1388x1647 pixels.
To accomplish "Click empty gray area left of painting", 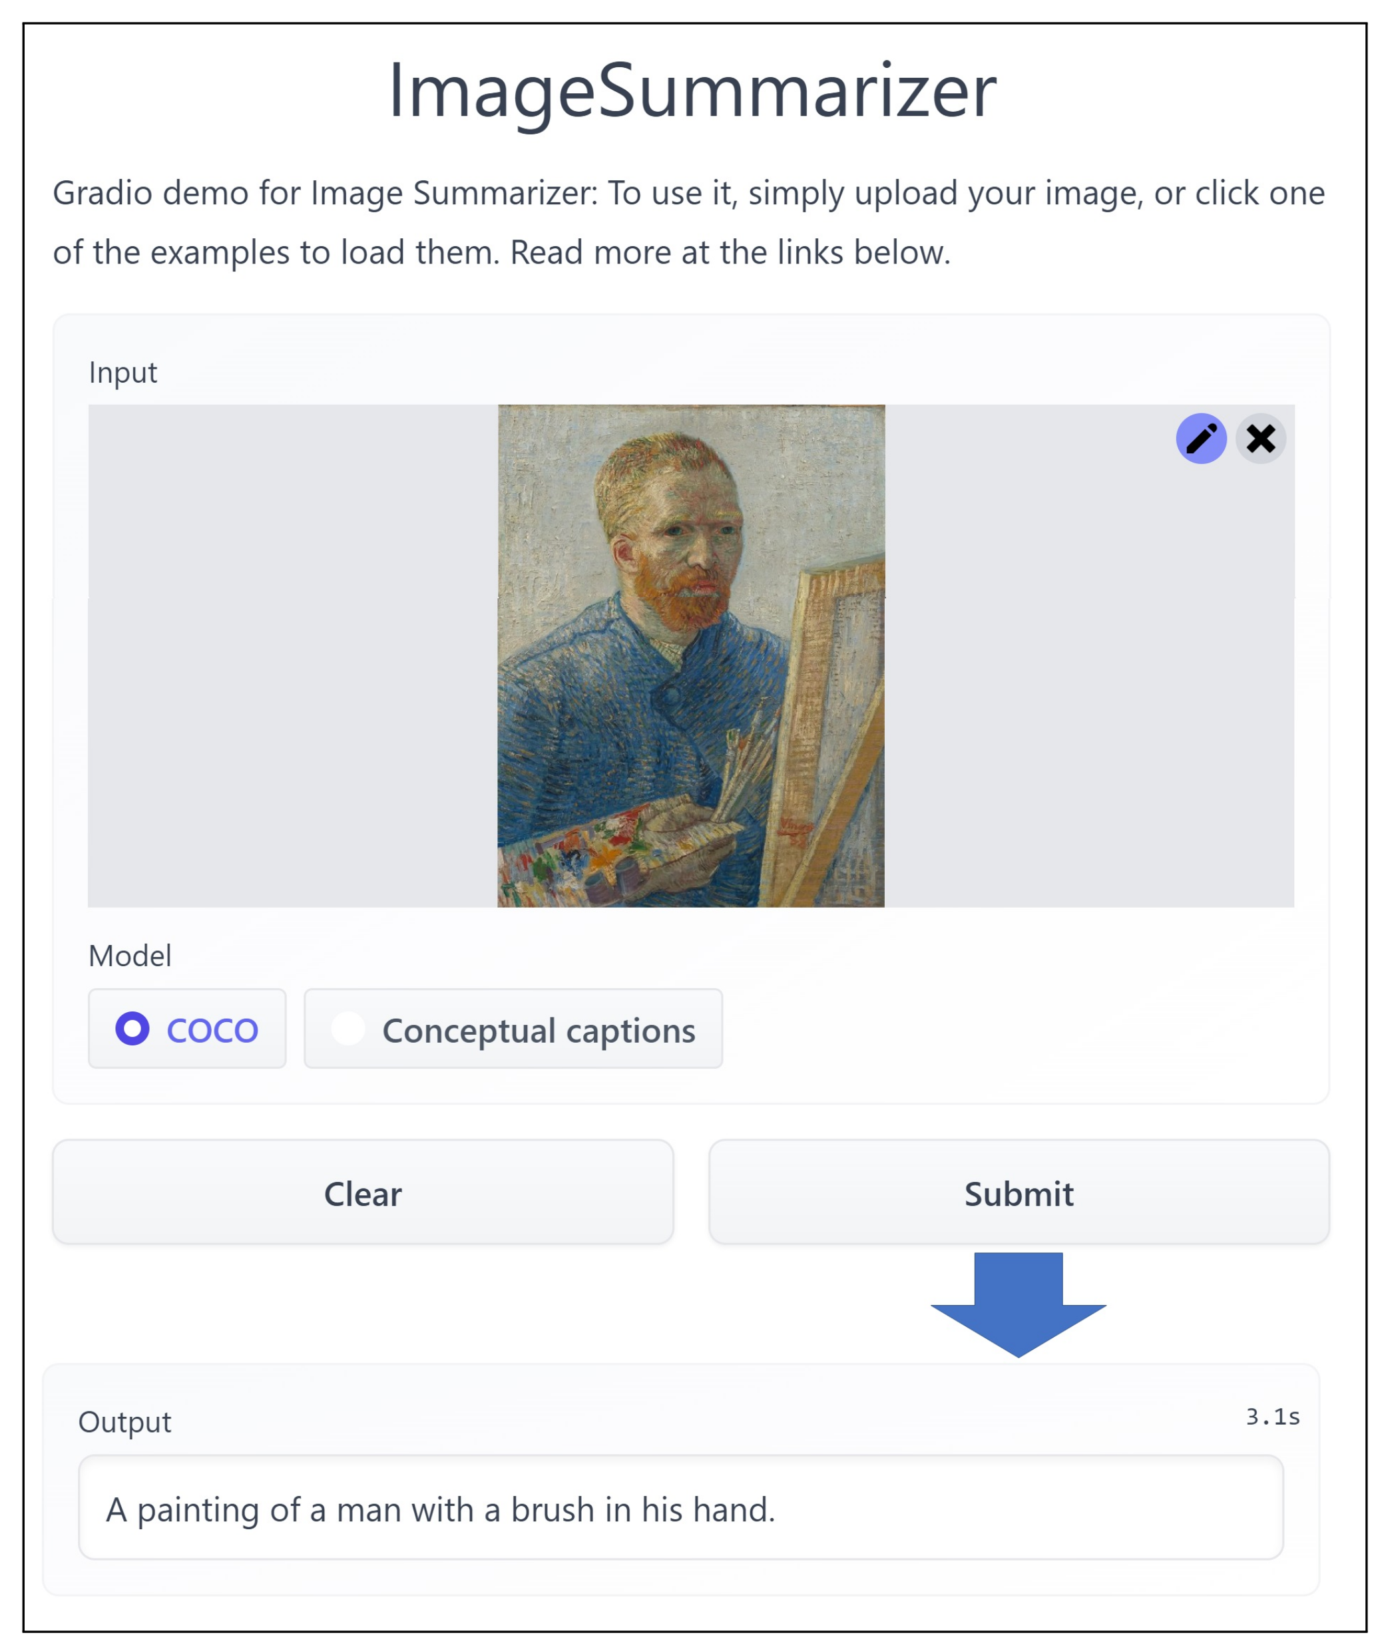I will 291,655.
